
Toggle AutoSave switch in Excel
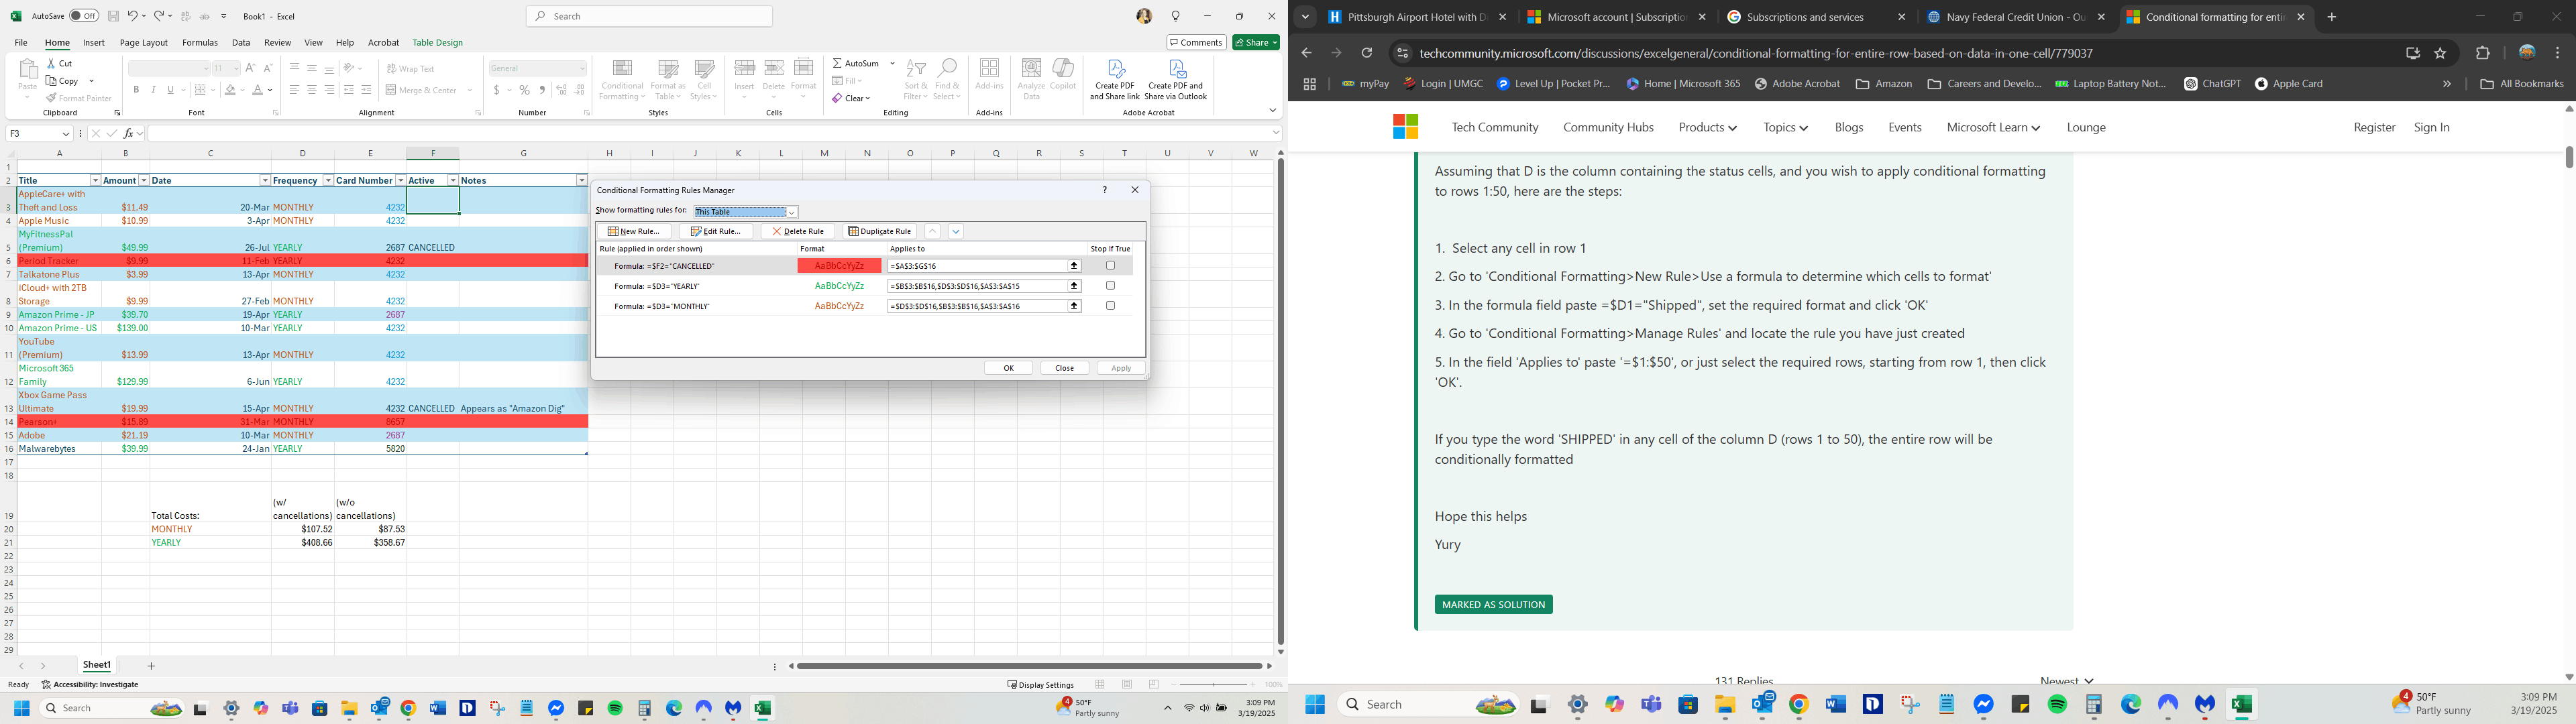point(84,16)
